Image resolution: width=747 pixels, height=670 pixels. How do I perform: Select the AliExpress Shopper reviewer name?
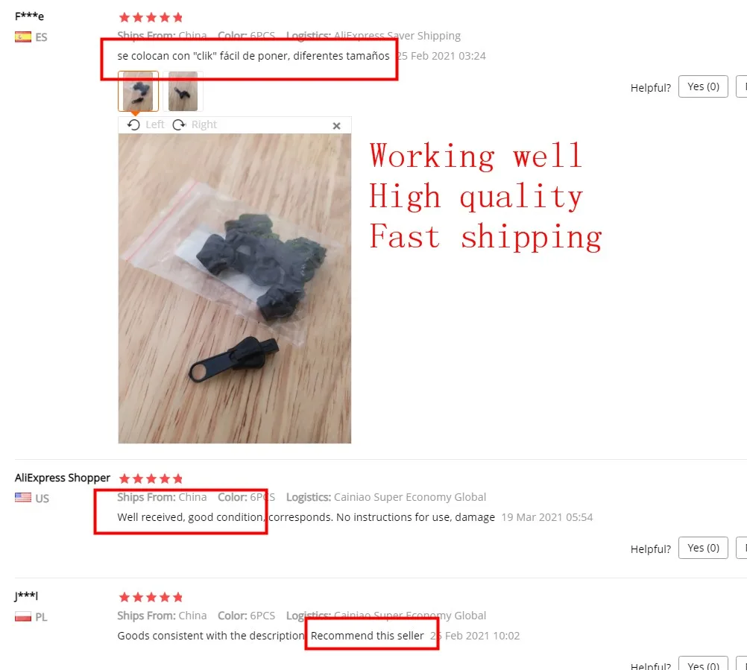coord(63,478)
